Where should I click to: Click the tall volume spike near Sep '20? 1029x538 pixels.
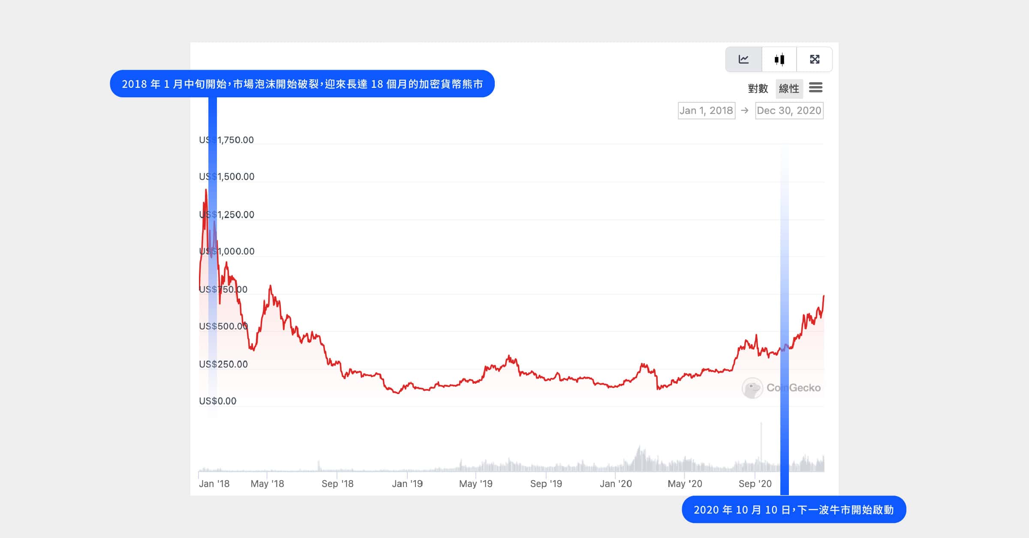pos(761,445)
